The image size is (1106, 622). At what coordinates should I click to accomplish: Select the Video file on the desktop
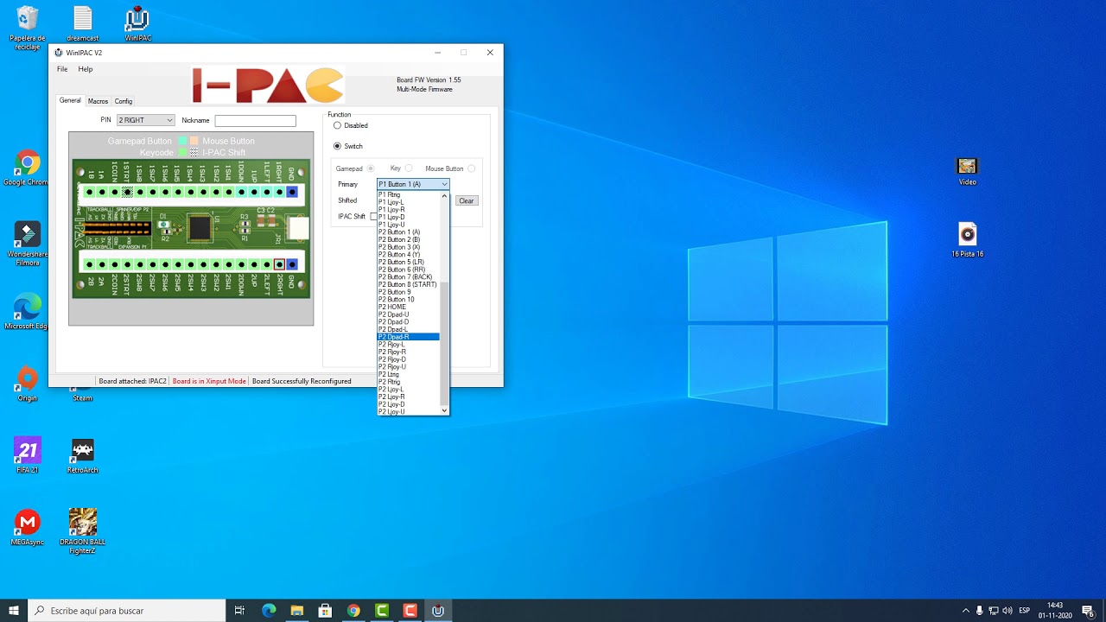pos(967,170)
